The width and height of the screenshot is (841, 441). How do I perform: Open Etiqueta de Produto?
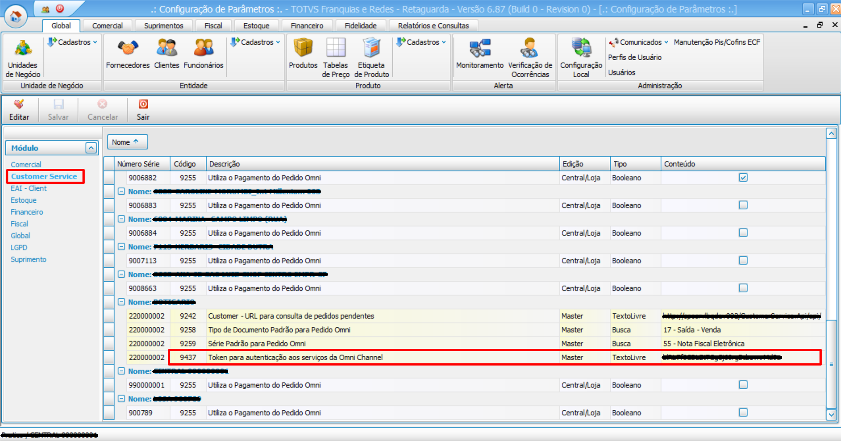pos(372,58)
